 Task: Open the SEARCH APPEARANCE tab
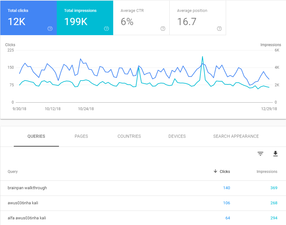click(236, 136)
